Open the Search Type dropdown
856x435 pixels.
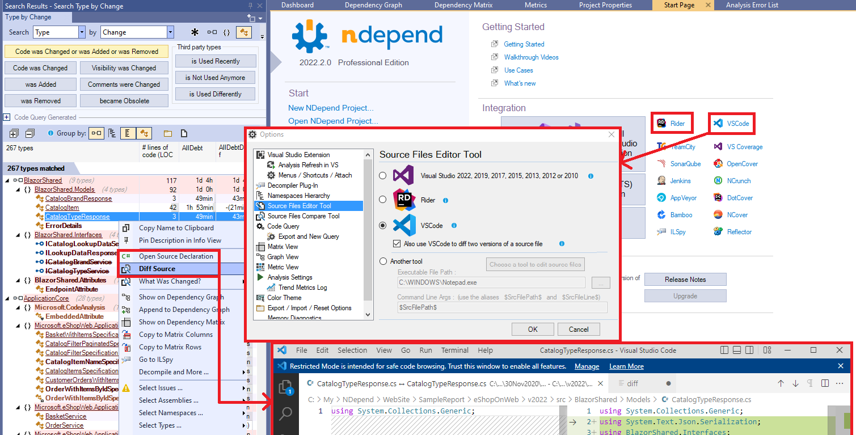tap(82, 32)
